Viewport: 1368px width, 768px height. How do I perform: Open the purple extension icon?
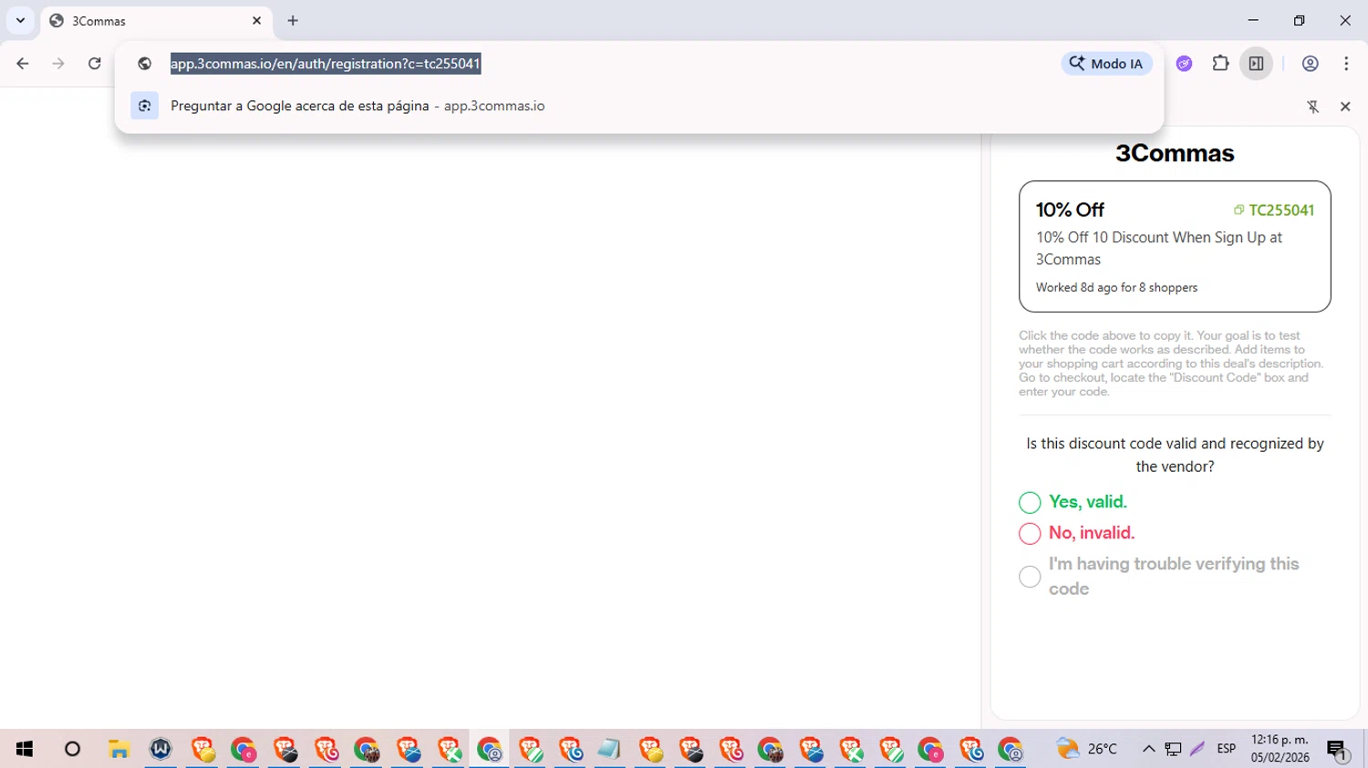[1184, 64]
